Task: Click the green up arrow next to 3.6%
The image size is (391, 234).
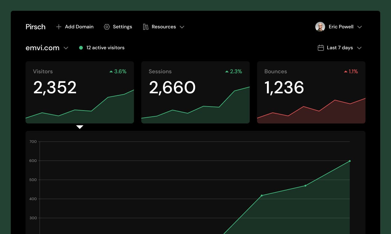Action: coord(111,71)
